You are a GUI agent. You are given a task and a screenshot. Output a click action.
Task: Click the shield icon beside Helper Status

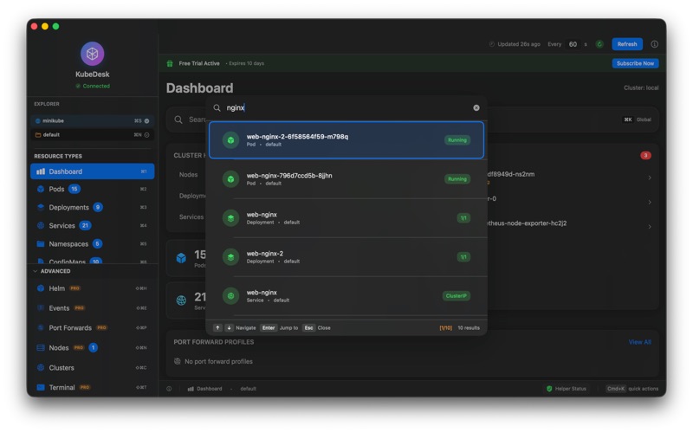(549, 389)
